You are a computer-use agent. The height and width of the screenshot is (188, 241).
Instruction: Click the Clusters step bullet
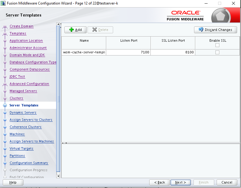[5, 98]
